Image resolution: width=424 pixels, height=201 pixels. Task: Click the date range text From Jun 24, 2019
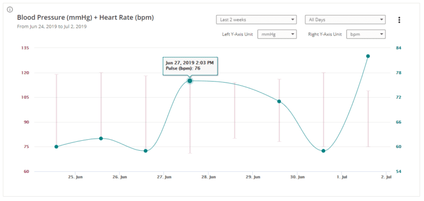point(52,27)
